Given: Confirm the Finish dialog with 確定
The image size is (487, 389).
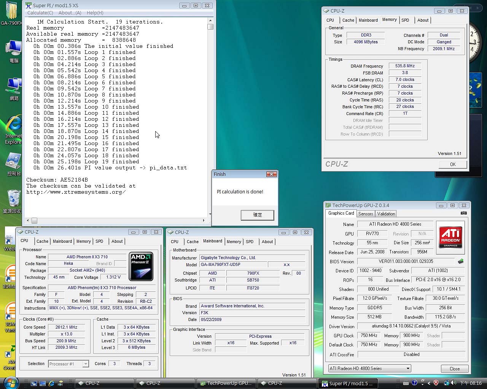Looking at the screenshot, I should (x=258, y=215).
